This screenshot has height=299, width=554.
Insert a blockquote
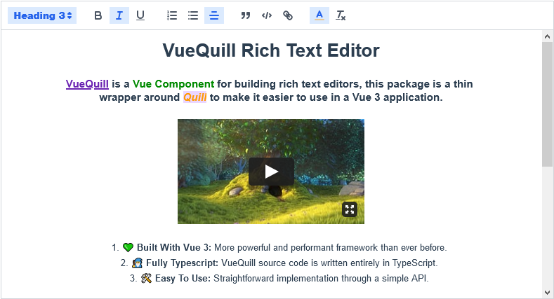(x=246, y=15)
